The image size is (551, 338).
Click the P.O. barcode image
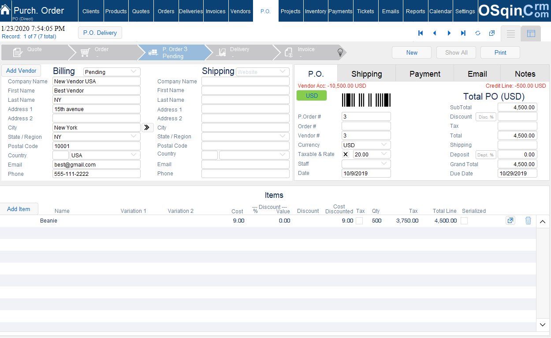click(366, 100)
